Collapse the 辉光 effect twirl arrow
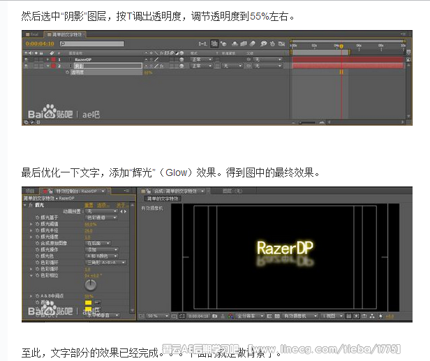 [25, 205]
